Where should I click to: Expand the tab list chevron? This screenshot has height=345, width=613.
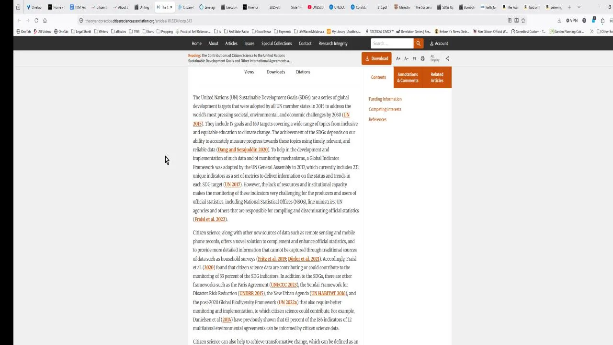tap(579, 7)
